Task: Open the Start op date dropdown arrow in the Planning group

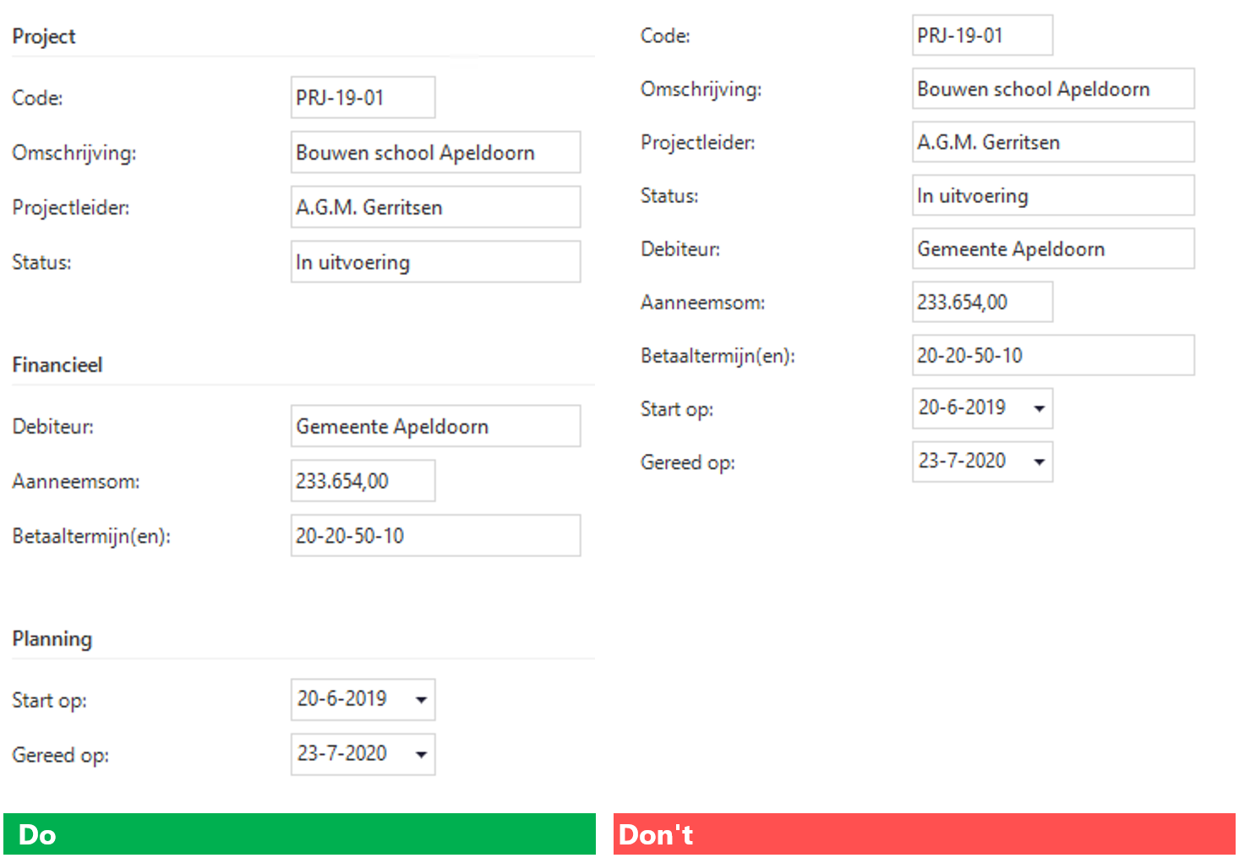Action: (421, 700)
